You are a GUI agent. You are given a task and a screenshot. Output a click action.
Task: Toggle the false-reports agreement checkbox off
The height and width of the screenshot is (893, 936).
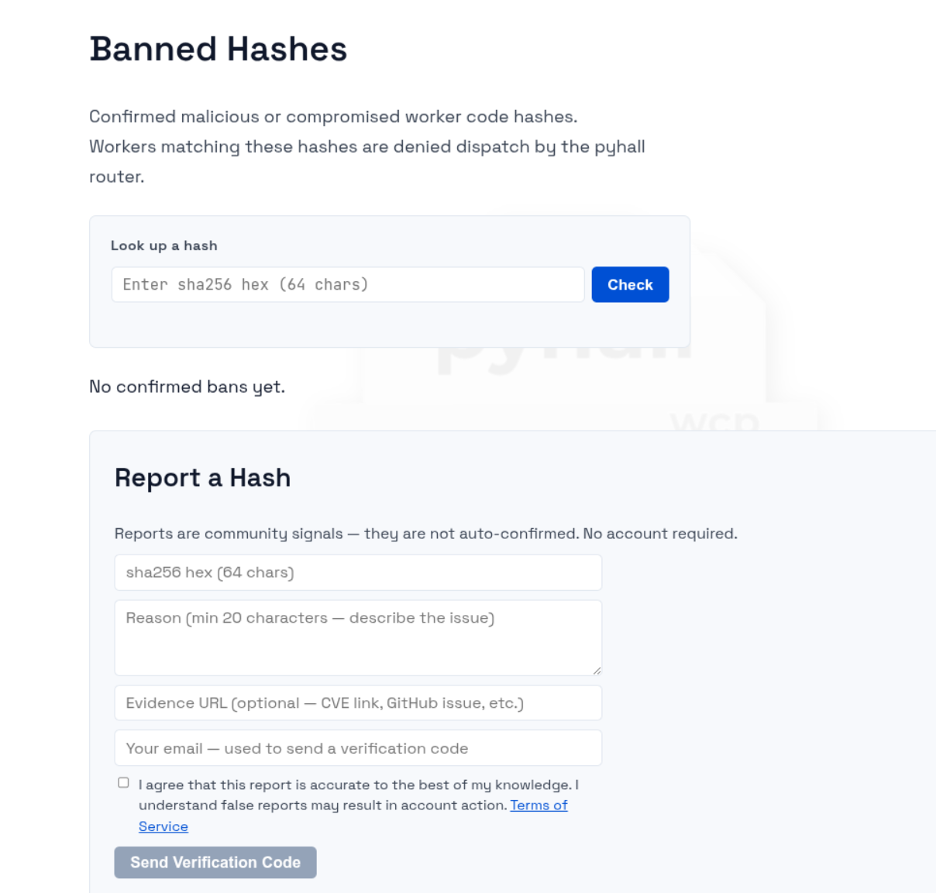pyautogui.click(x=123, y=782)
